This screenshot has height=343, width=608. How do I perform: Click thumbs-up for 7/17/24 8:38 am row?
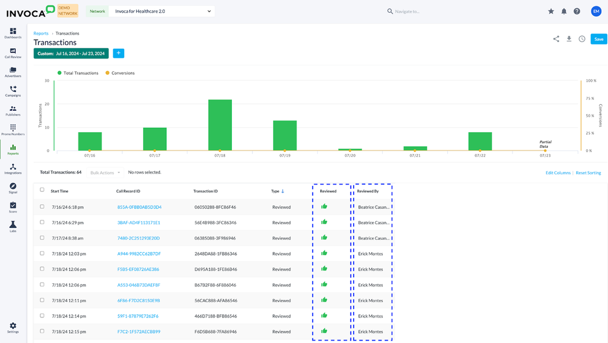point(324,238)
